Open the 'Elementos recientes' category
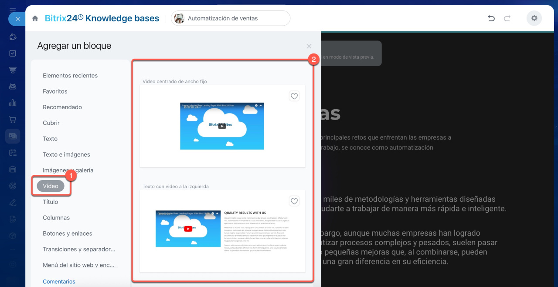Viewport: 558px width, 287px height. pos(70,76)
